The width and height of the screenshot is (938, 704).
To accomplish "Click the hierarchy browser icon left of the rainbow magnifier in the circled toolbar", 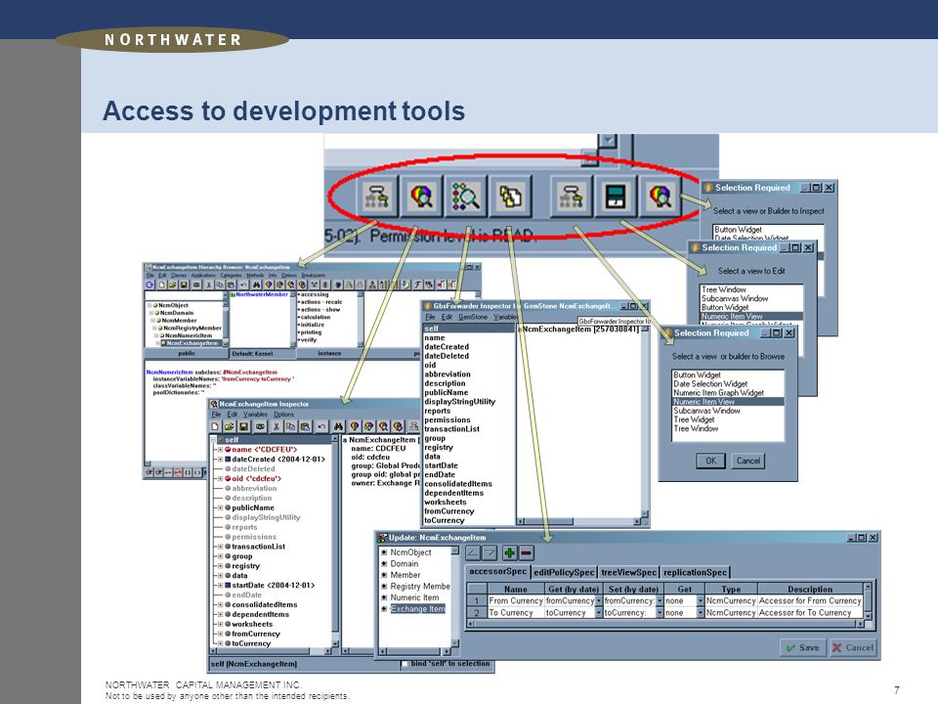I will pyautogui.click(x=377, y=196).
